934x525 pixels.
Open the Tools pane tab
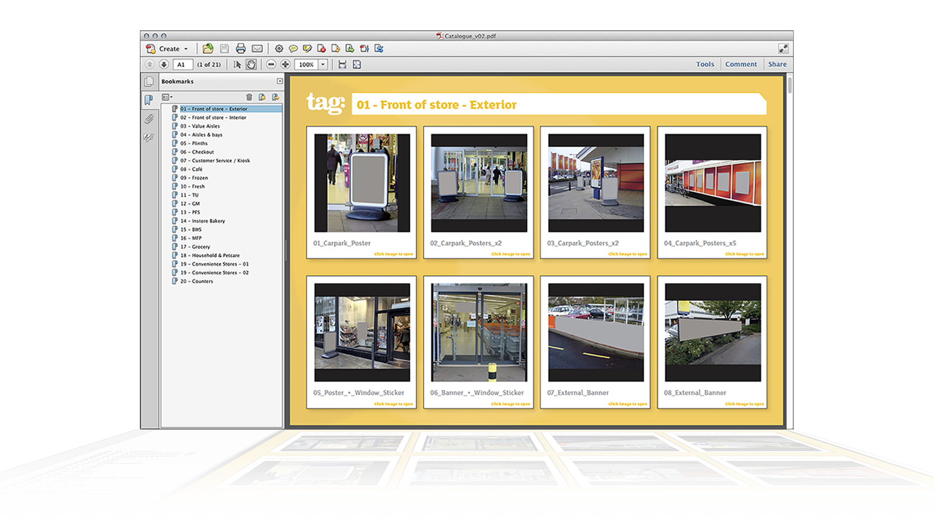pyautogui.click(x=705, y=64)
